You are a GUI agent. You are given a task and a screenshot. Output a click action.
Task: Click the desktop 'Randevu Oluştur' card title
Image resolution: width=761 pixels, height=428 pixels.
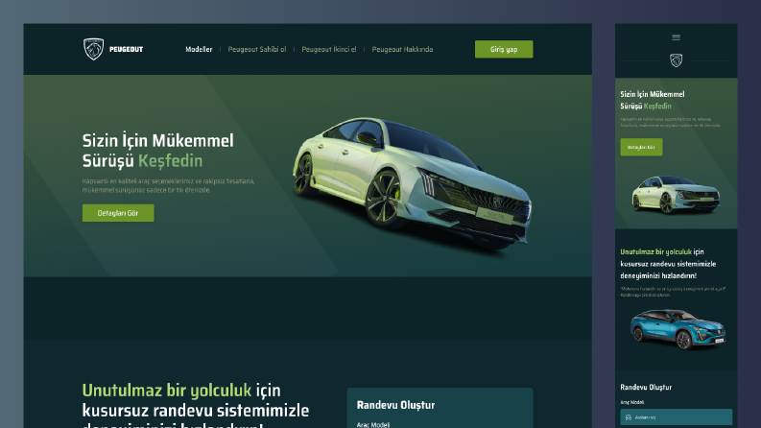(x=395, y=405)
